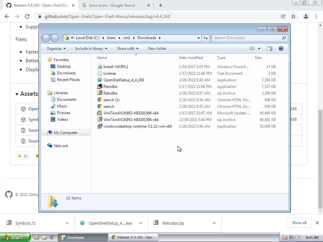
Task: Open a new Chrome tab
Action: click(x=161, y=6)
